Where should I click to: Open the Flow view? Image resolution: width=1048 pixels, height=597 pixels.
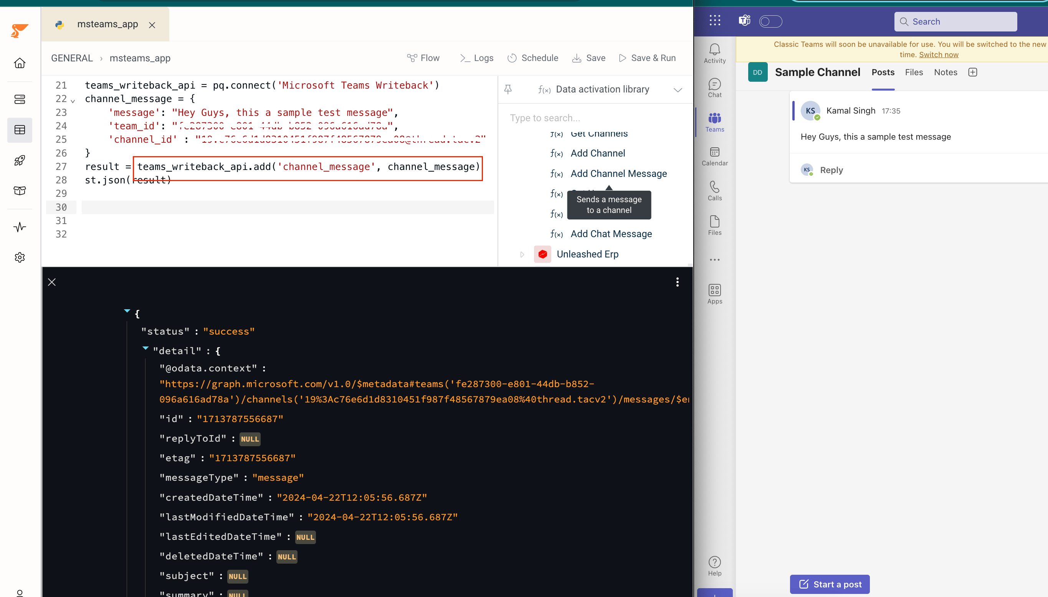(423, 58)
